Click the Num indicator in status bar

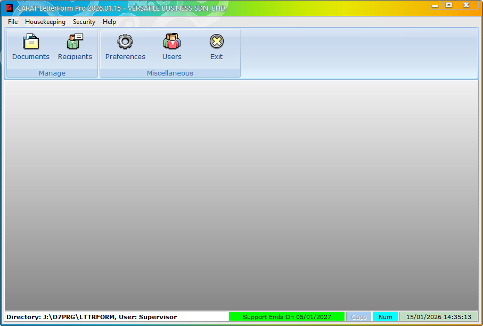pos(385,317)
